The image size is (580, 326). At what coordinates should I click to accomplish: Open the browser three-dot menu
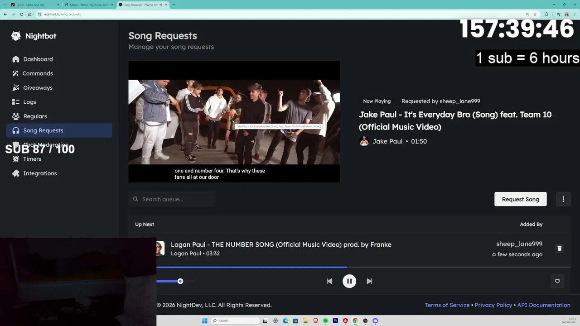(x=575, y=14)
